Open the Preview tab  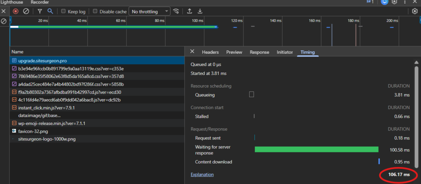(x=234, y=52)
